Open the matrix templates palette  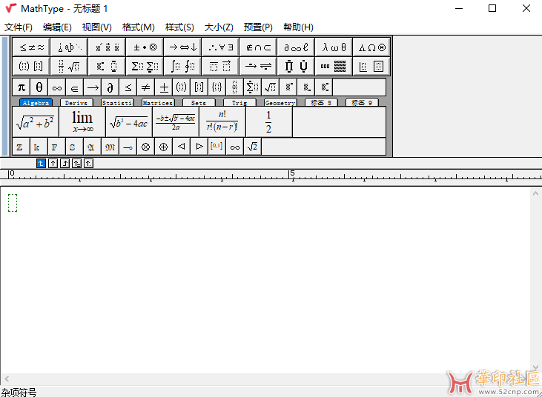(x=334, y=66)
